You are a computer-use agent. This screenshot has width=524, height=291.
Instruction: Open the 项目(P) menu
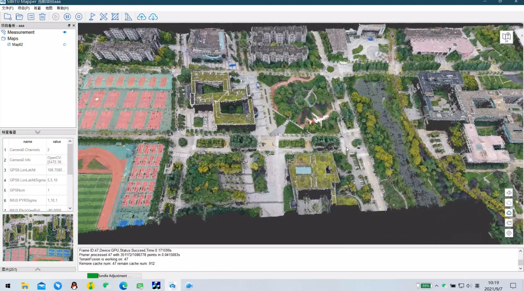[x=24, y=8]
